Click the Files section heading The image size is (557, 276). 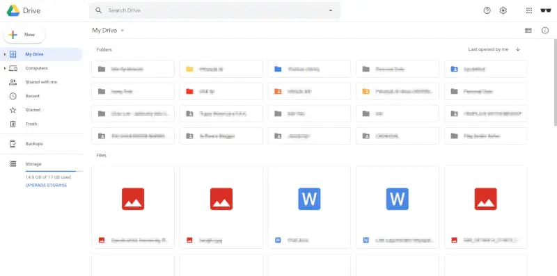[x=101, y=156]
